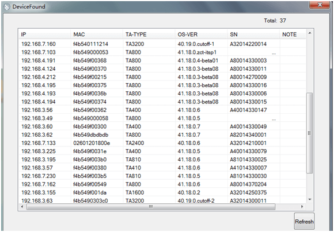Select the row with MAC f4b549dbdbdb
The image size is (334, 232).
pos(162,135)
